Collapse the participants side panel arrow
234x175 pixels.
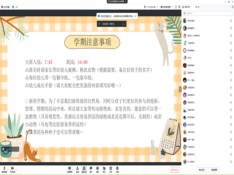pos(180,89)
